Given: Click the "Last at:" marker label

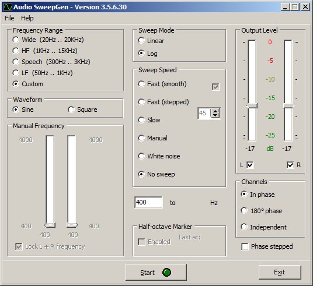Looking at the screenshot, I should tap(189, 237).
